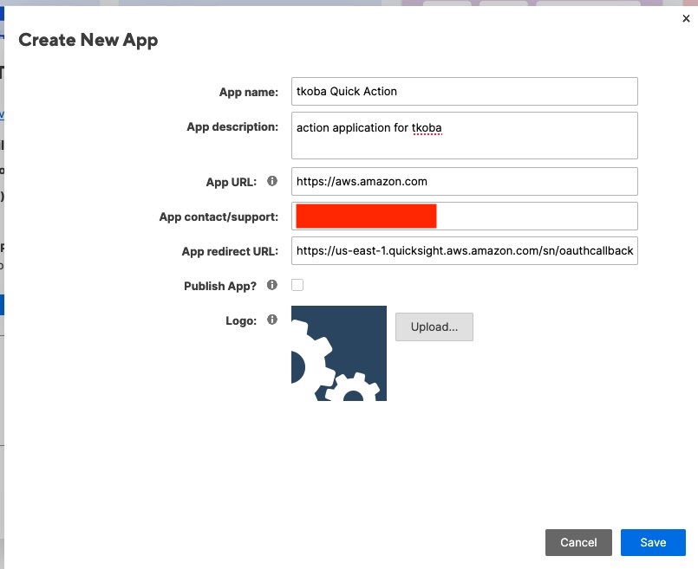Select the App URL input field
This screenshot has height=569, width=698.
pyautogui.click(x=464, y=182)
